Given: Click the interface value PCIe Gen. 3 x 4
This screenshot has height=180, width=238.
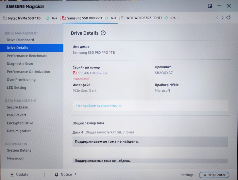Looking at the screenshot, I should [85, 91].
